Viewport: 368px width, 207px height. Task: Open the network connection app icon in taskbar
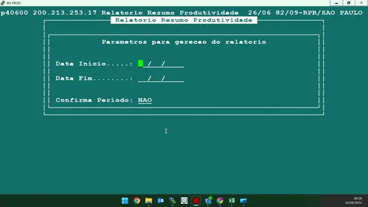tap(172, 201)
